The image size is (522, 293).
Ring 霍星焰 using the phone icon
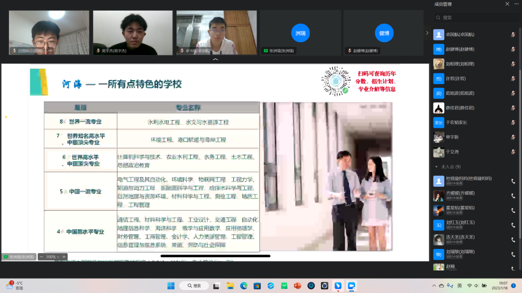(x=513, y=211)
